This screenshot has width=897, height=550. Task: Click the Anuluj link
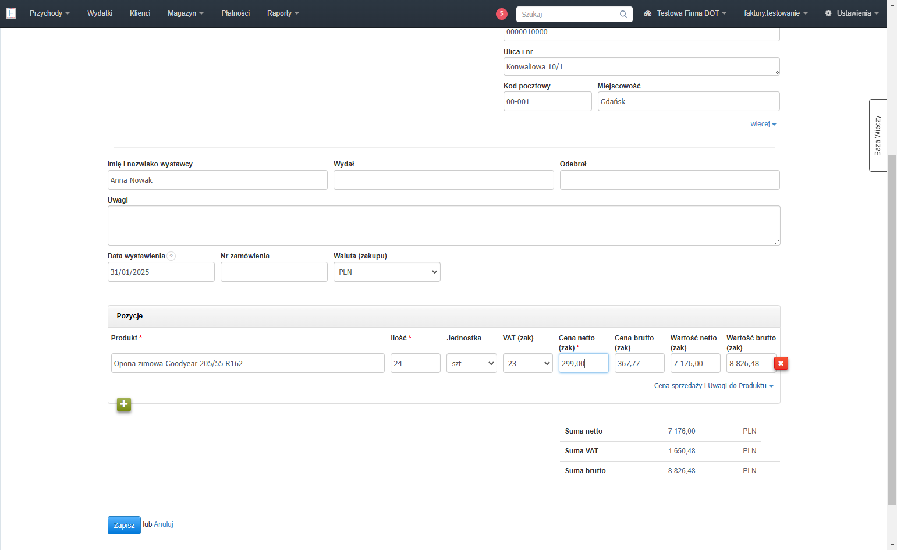(x=164, y=524)
